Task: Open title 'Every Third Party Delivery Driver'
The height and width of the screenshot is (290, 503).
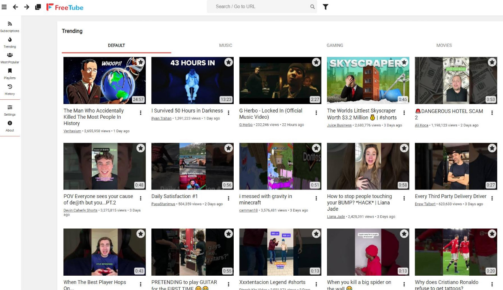Action: (x=451, y=196)
